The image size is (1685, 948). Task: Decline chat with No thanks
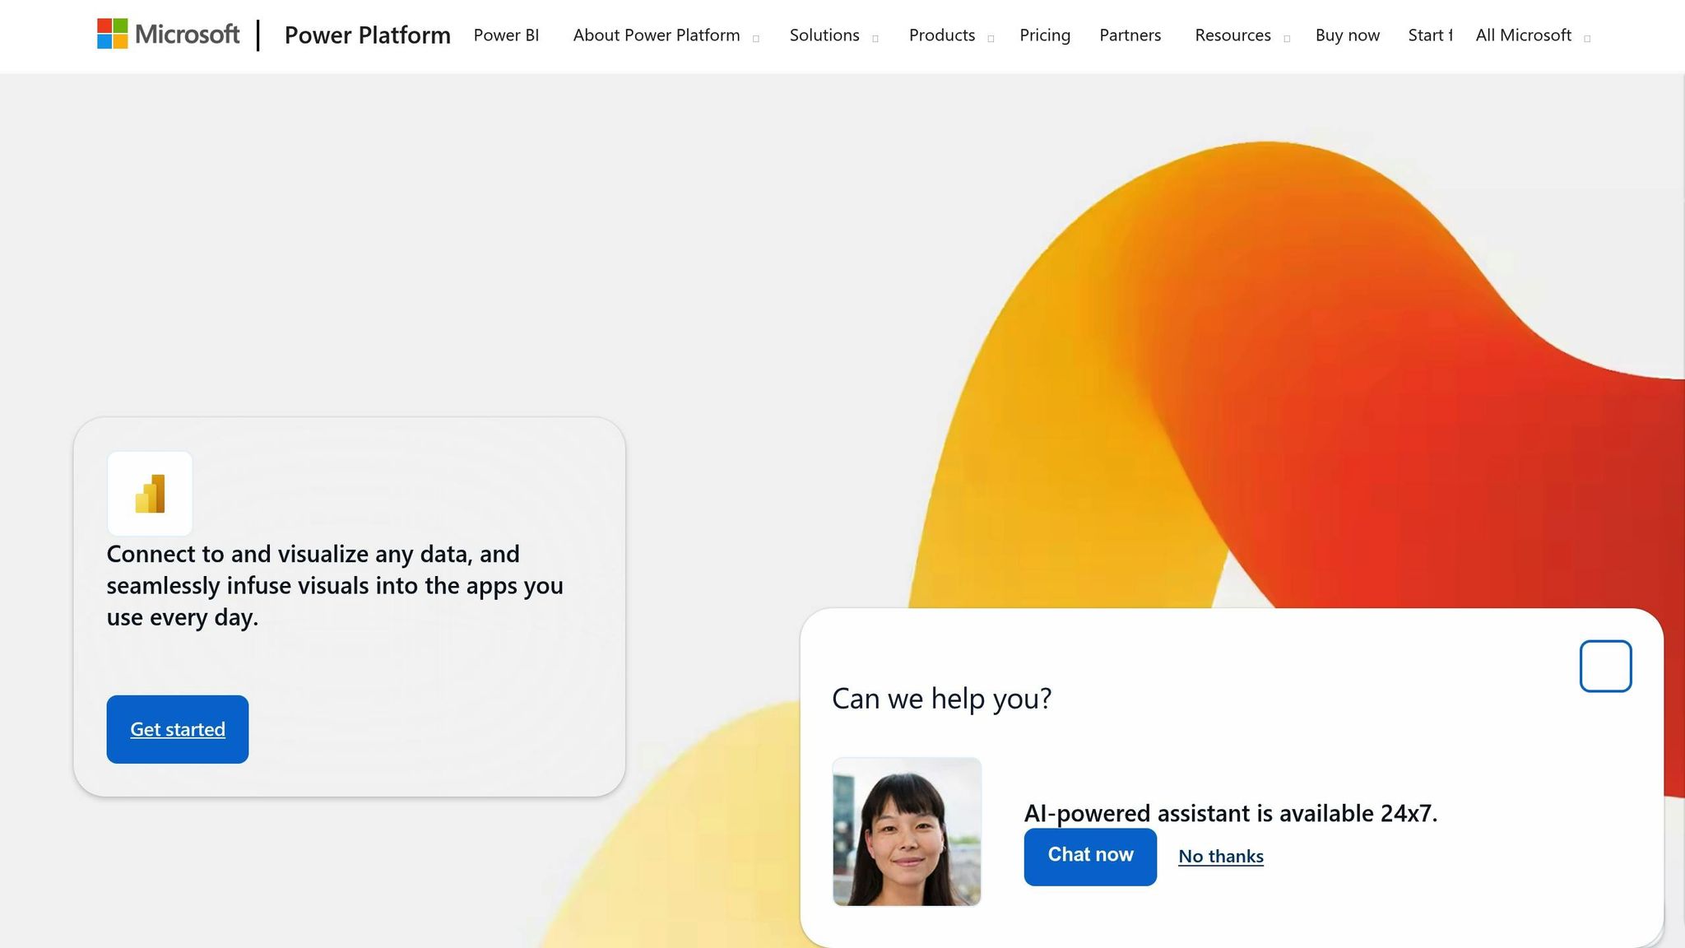(1221, 857)
